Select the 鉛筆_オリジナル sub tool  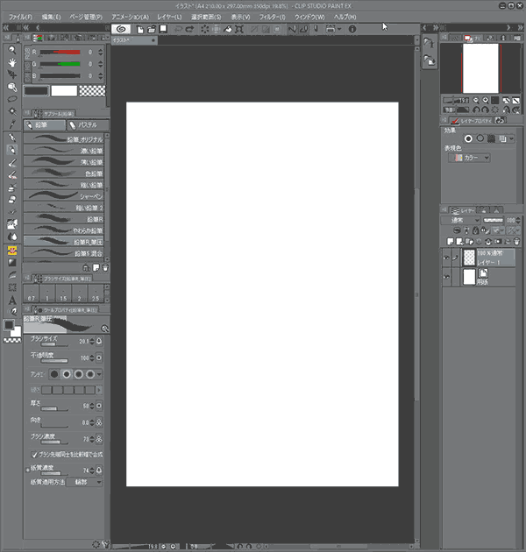pyautogui.click(x=64, y=138)
